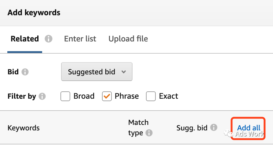
Task: Click the info icon next to Related tab
Action: 49,39
